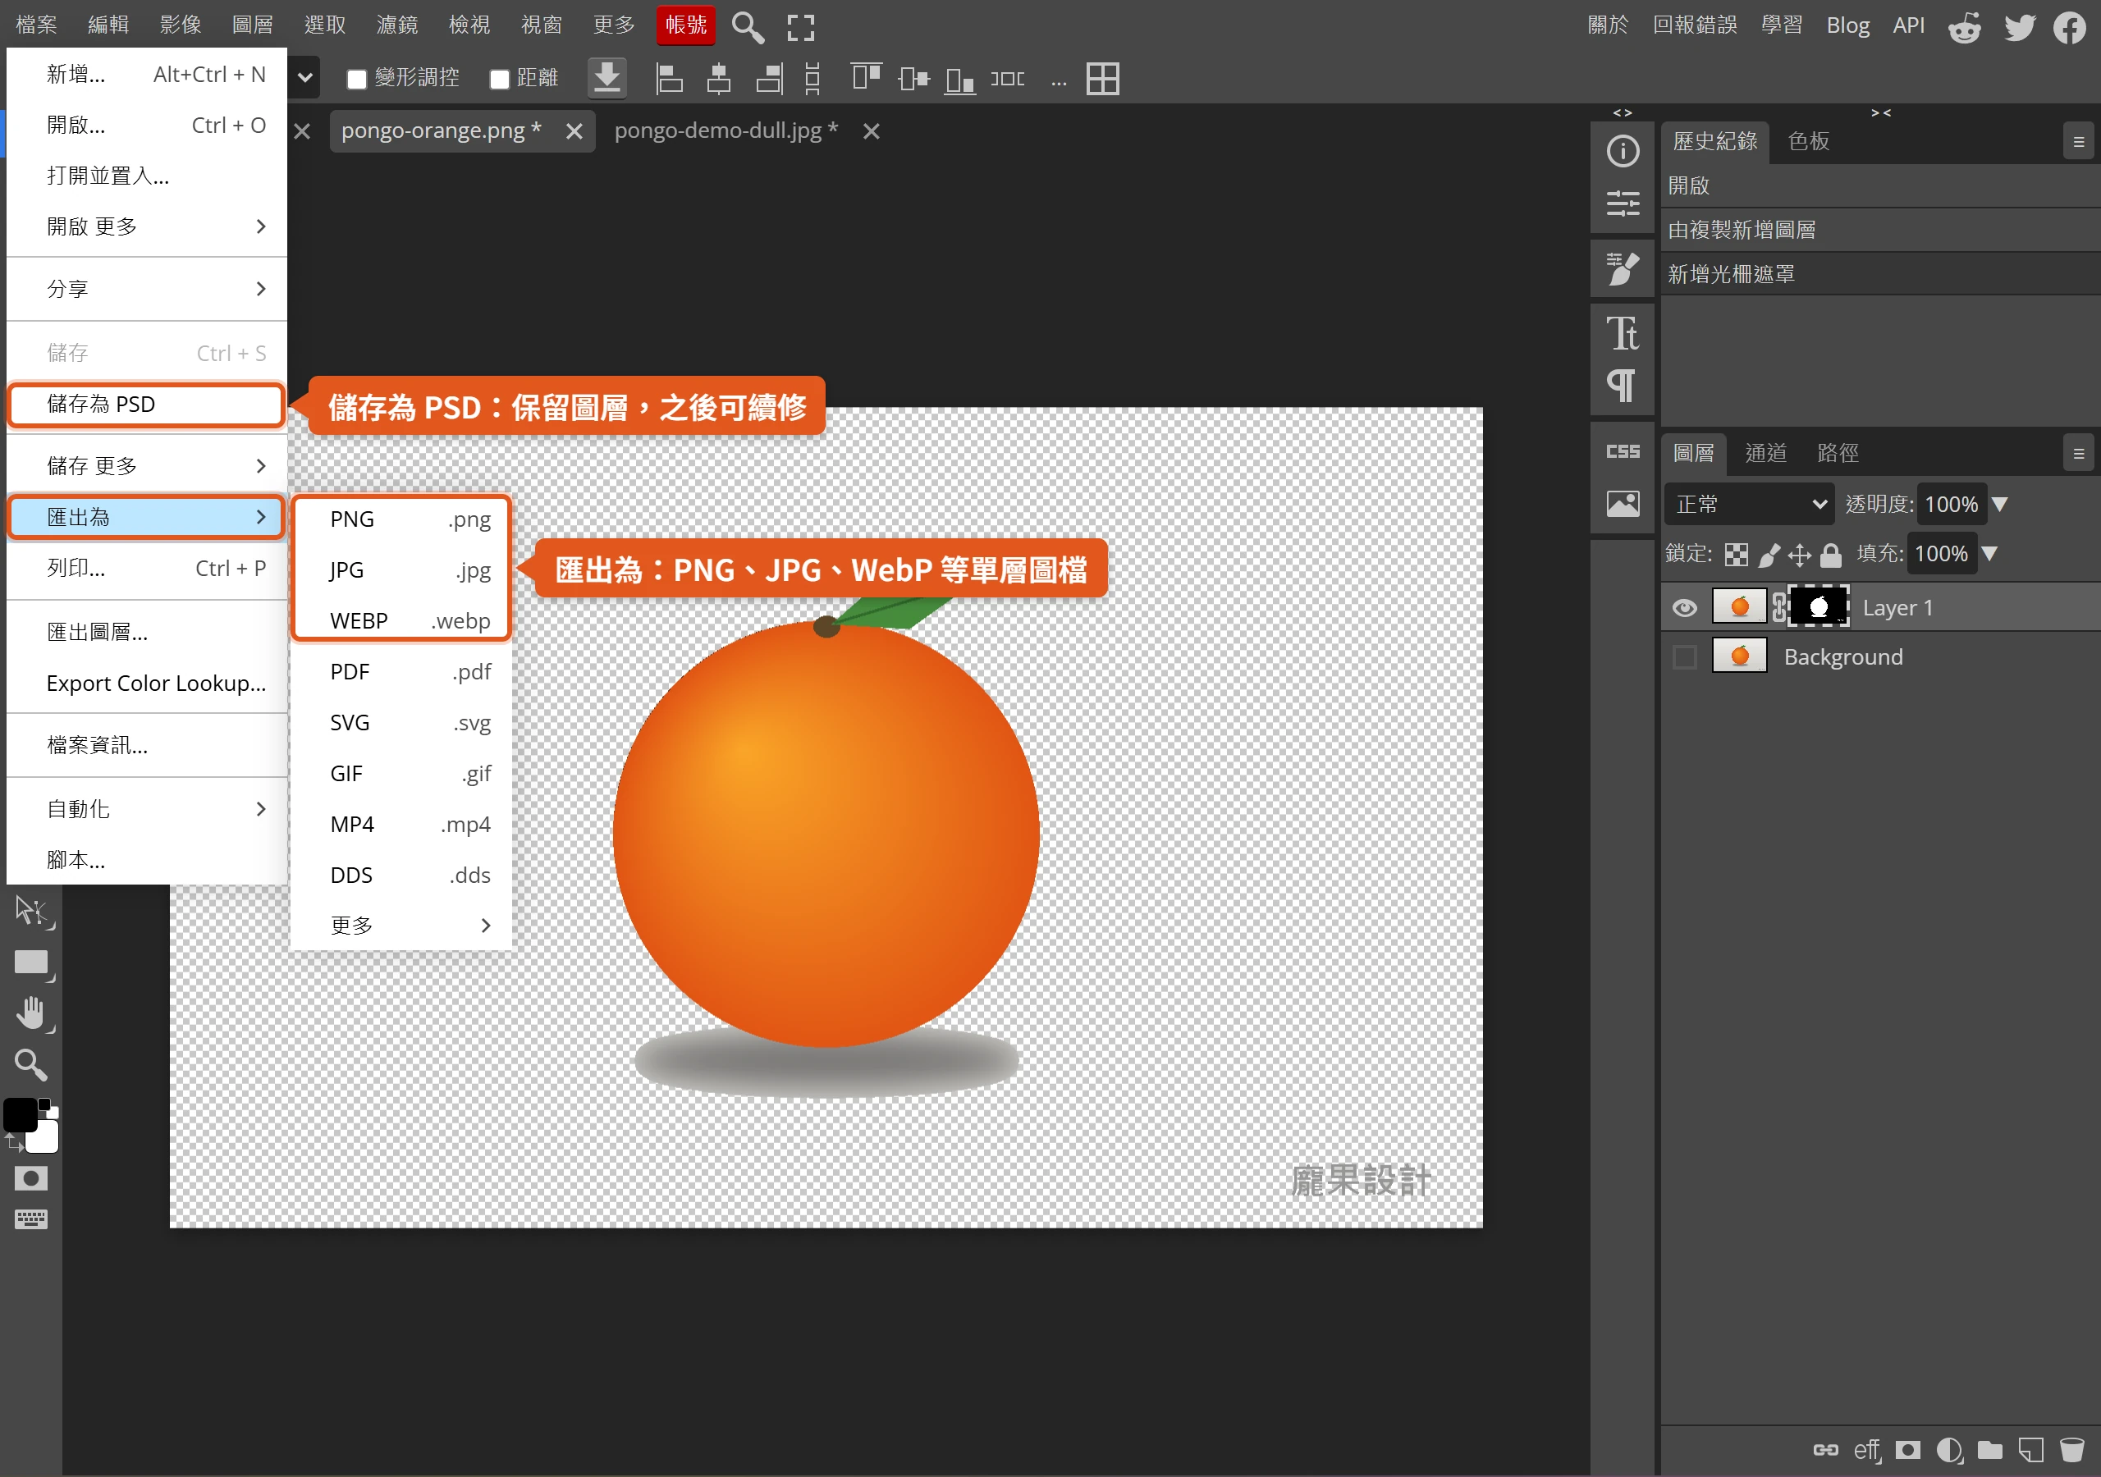The width and height of the screenshot is (2101, 1477).
Task: Click the red 帳號 account button
Action: coord(685,25)
